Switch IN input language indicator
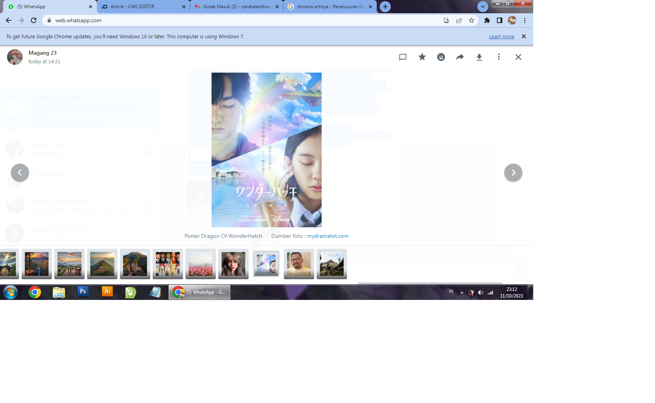Screen dimensions: 655x403 pyautogui.click(x=451, y=291)
